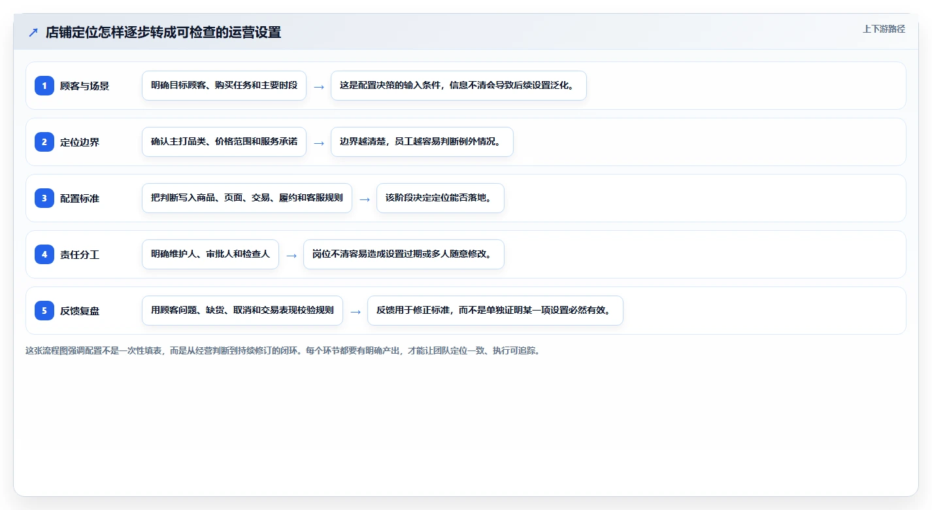Click the box 明确目标顾客、购买任务和主要时段
This screenshot has width=932, height=510.
click(x=224, y=86)
